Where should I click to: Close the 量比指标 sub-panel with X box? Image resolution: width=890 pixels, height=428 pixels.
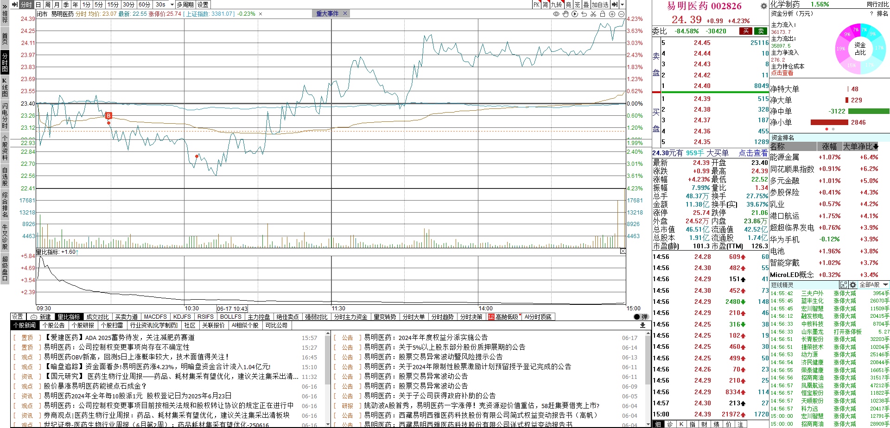tap(623, 251)
